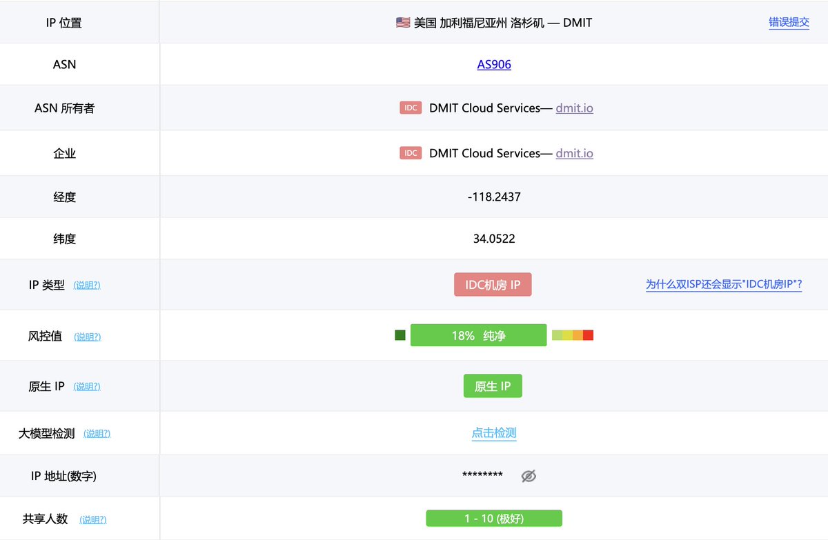Viewport: 828px width, 540px height.
Task: Select longitude value -118.2437
Action: tap(494, 197)
